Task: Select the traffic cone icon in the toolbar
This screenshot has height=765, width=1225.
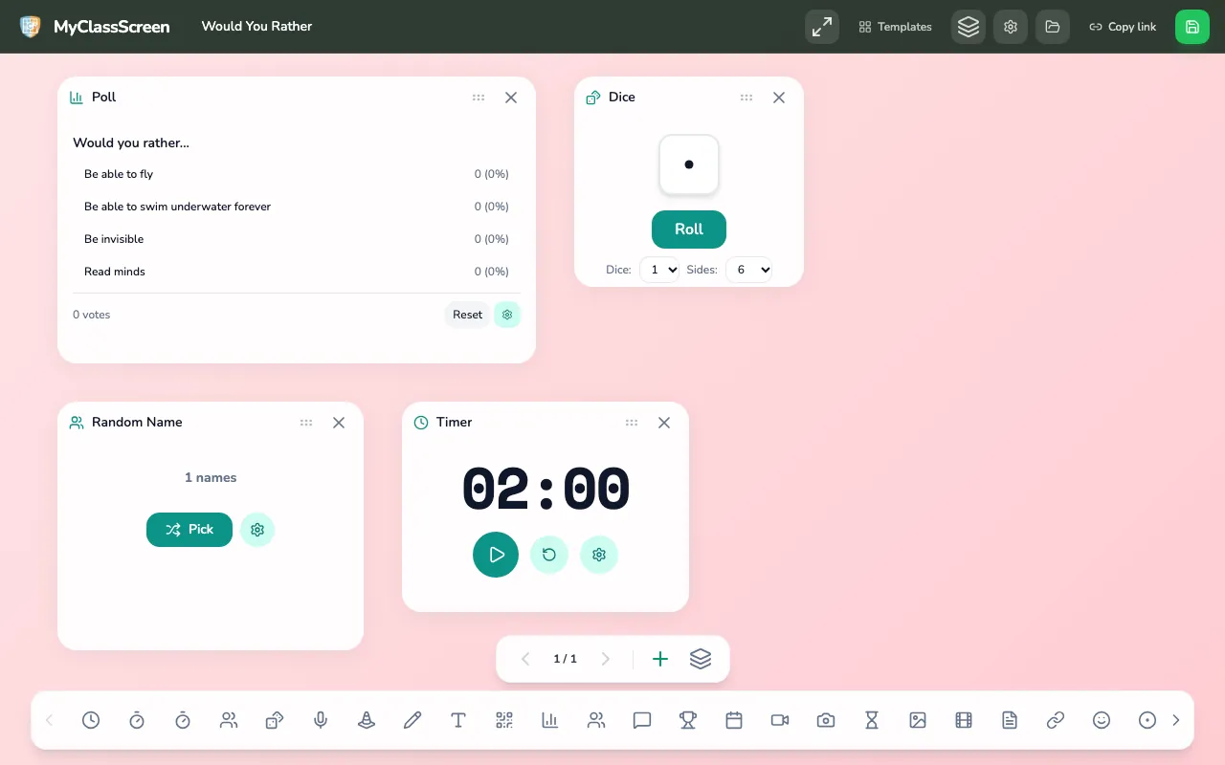Action: click(367, 720)
